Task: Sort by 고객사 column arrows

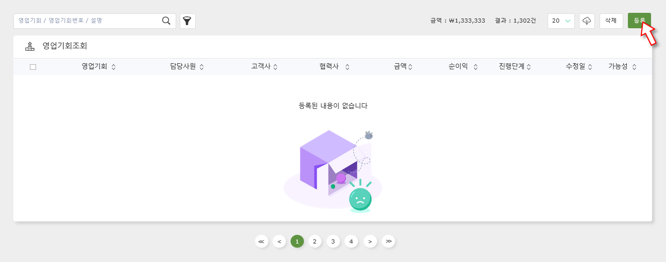Action: click(275, 67)
